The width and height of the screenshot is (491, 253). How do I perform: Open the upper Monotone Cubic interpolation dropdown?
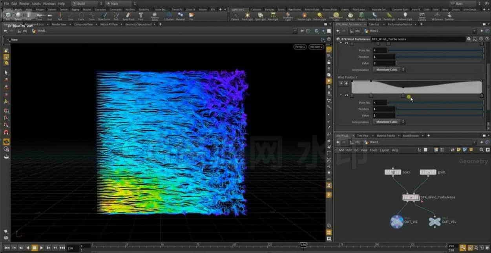(x=389, y=70)
